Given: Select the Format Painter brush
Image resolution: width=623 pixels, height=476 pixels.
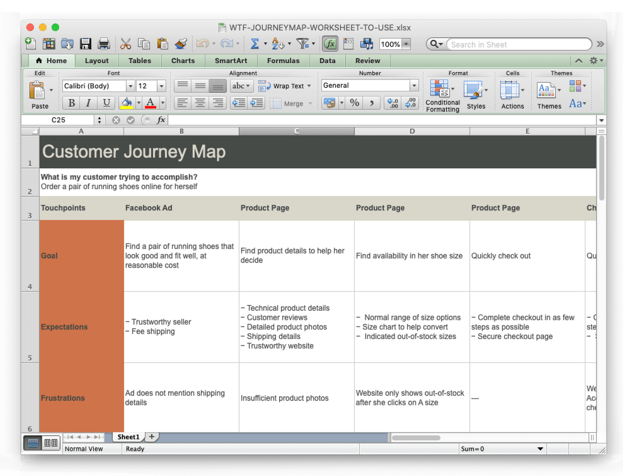Looking at the screenshot, I should 181,44.
